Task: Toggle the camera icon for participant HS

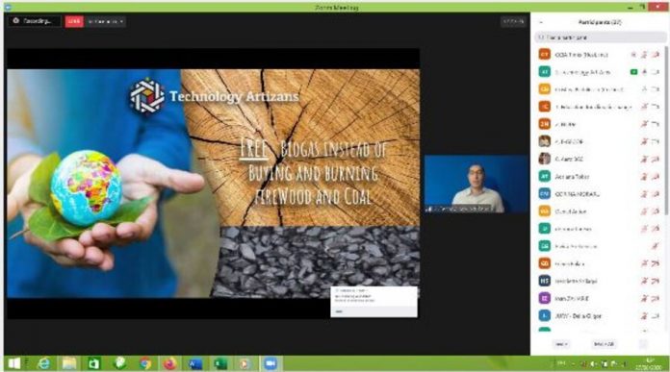Action: (656, 281)
